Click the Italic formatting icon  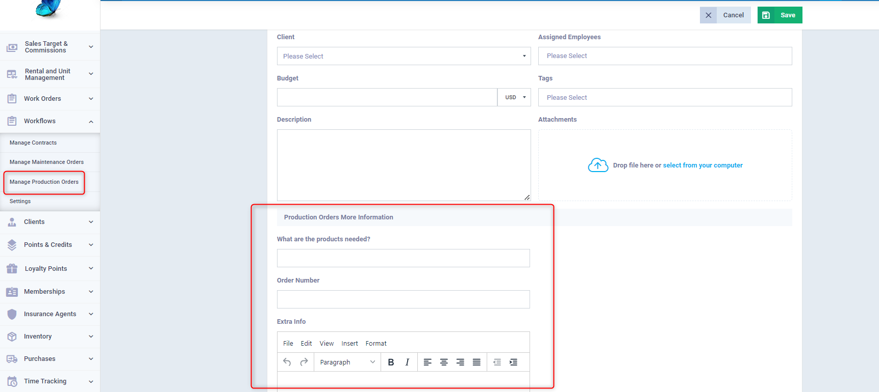pyautogui.click(x=407, y=362)
